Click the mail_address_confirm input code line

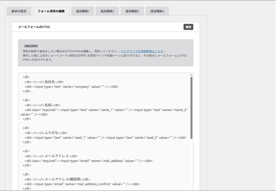point(82,184)
